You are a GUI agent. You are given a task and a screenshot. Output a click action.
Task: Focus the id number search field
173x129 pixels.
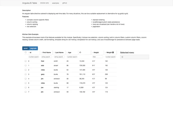coord(34,57)
